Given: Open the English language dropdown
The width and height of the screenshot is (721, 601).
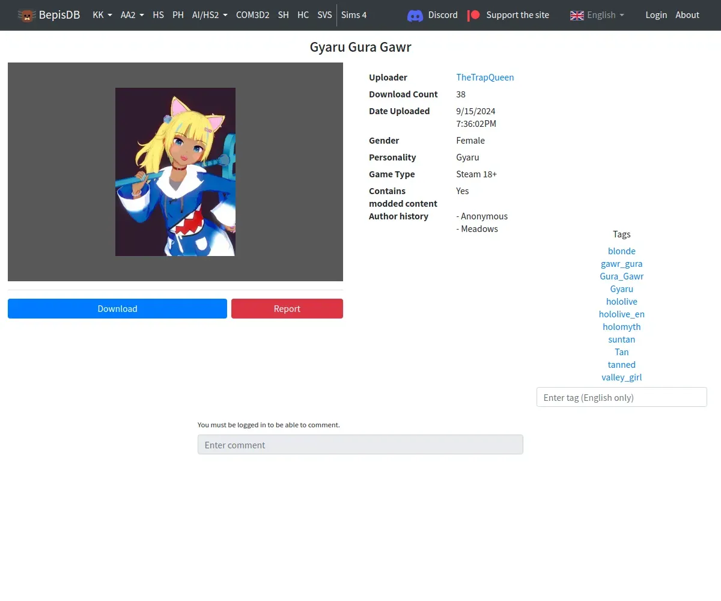Looking at the screenshot, I should click(605, 15).
